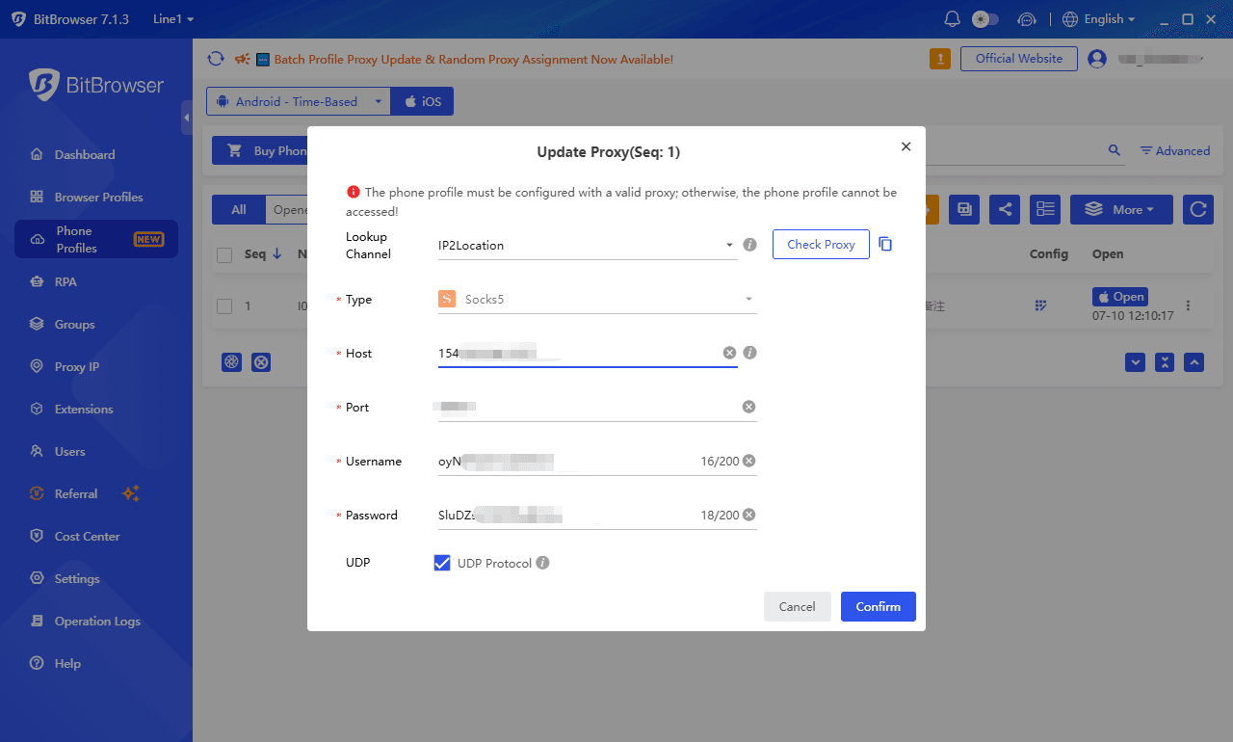Open the Socks5 Type dropdown

tap(597, 299)
